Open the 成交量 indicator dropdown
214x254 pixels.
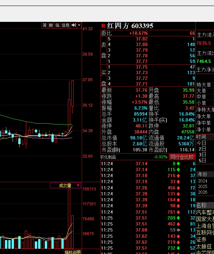click(65, 185)
